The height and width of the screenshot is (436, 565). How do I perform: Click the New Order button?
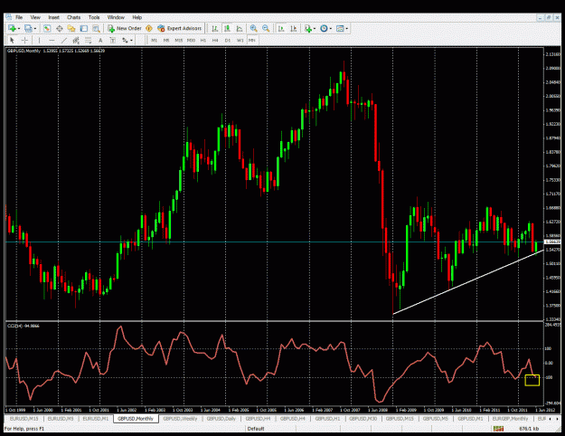pyautogui.click(x=125, y=28)
